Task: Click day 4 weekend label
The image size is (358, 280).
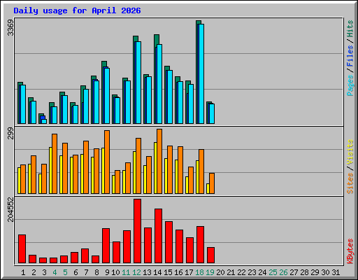Action: 55,272
